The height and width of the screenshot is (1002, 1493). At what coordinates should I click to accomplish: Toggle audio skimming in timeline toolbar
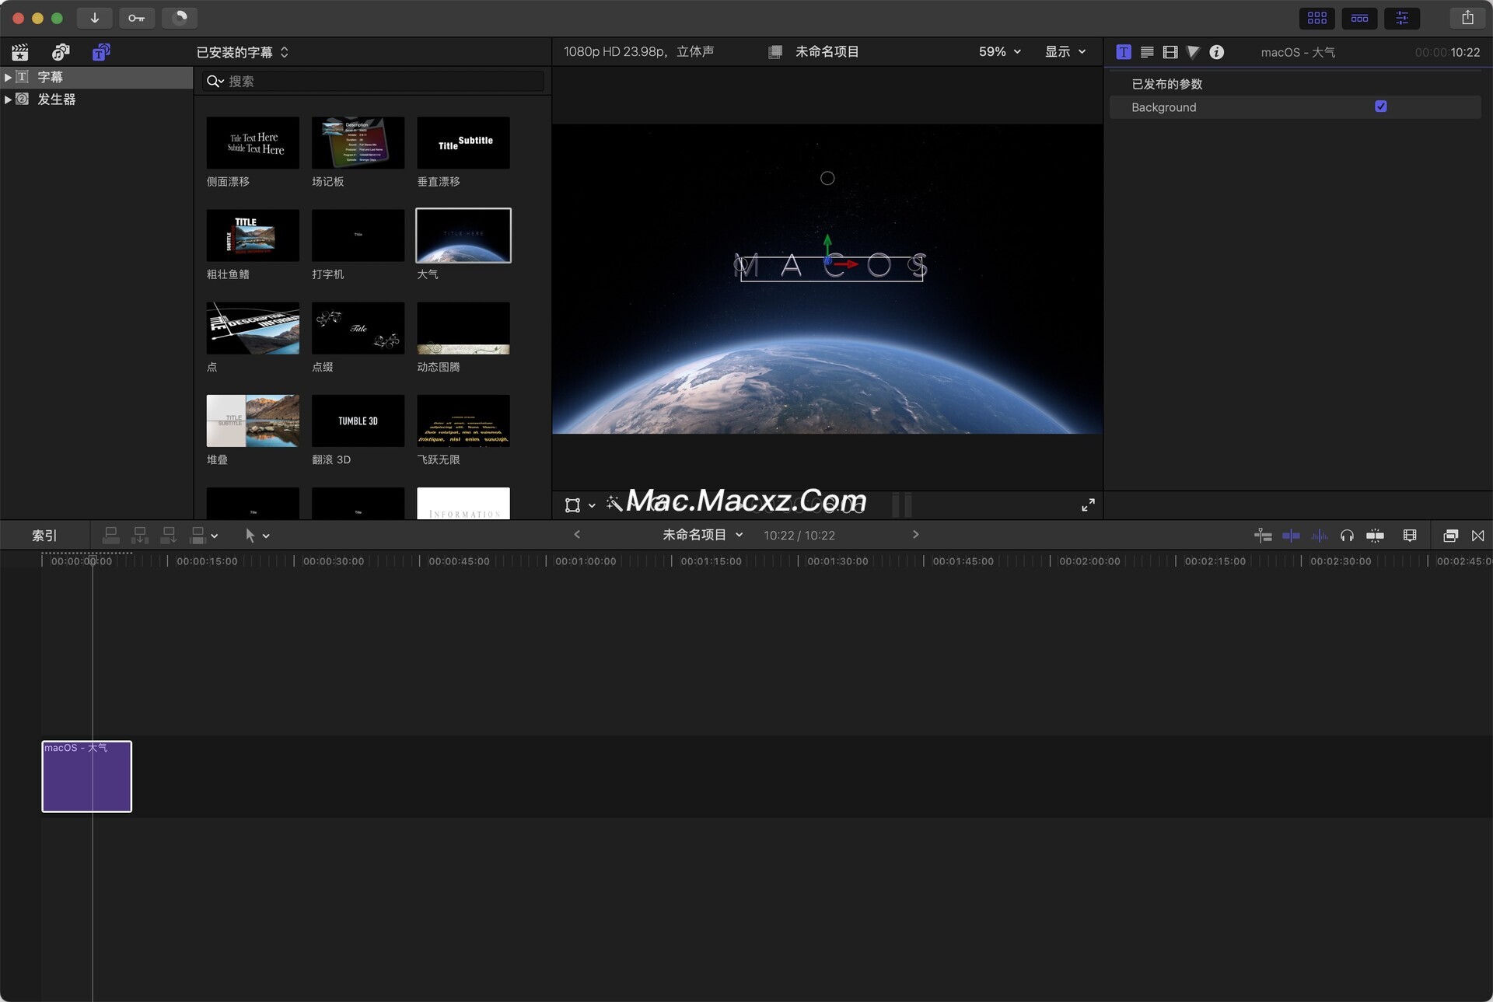(x=1320, y=536)
